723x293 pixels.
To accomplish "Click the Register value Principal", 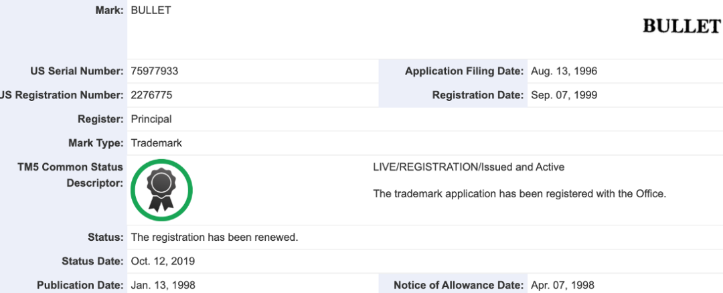I will point(151,119).
